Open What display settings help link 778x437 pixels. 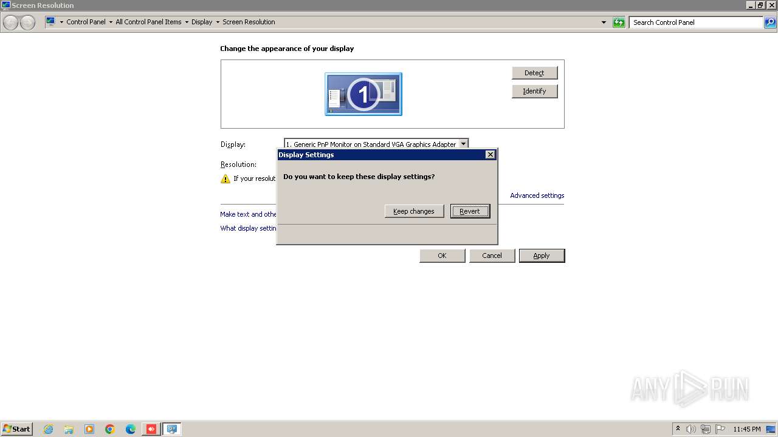[x=248, y=228]
